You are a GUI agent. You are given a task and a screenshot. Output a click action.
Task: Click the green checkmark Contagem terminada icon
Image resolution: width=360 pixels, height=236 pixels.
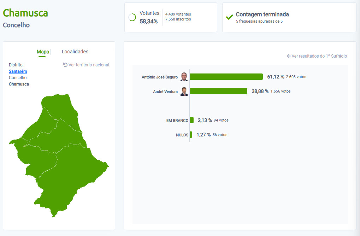pos(229,17)
